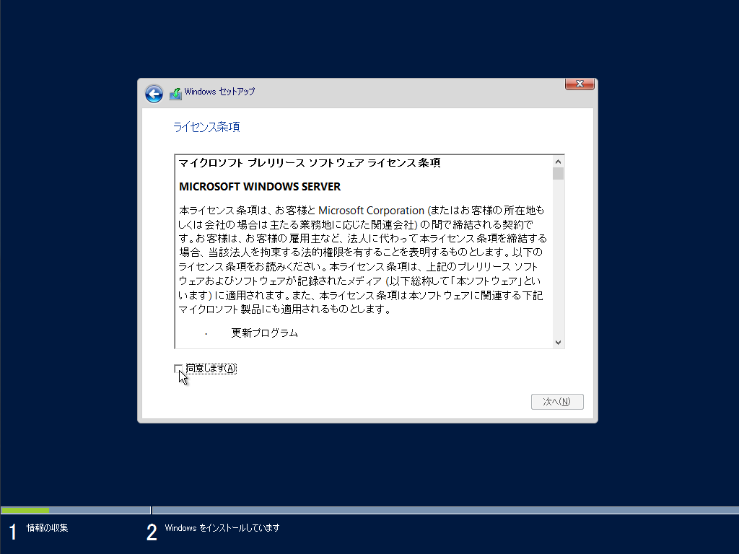Click the マイクロソフト プレリリース license title line
739x554 pixels.
pos(310,163)
